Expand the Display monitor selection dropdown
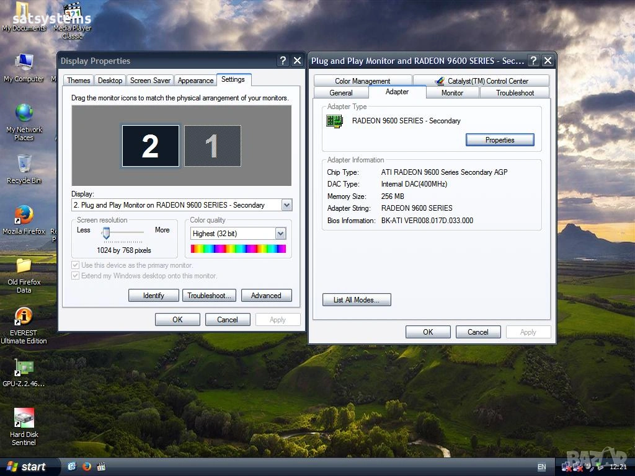This screenshot has height=476, width=635. [286, 205]
